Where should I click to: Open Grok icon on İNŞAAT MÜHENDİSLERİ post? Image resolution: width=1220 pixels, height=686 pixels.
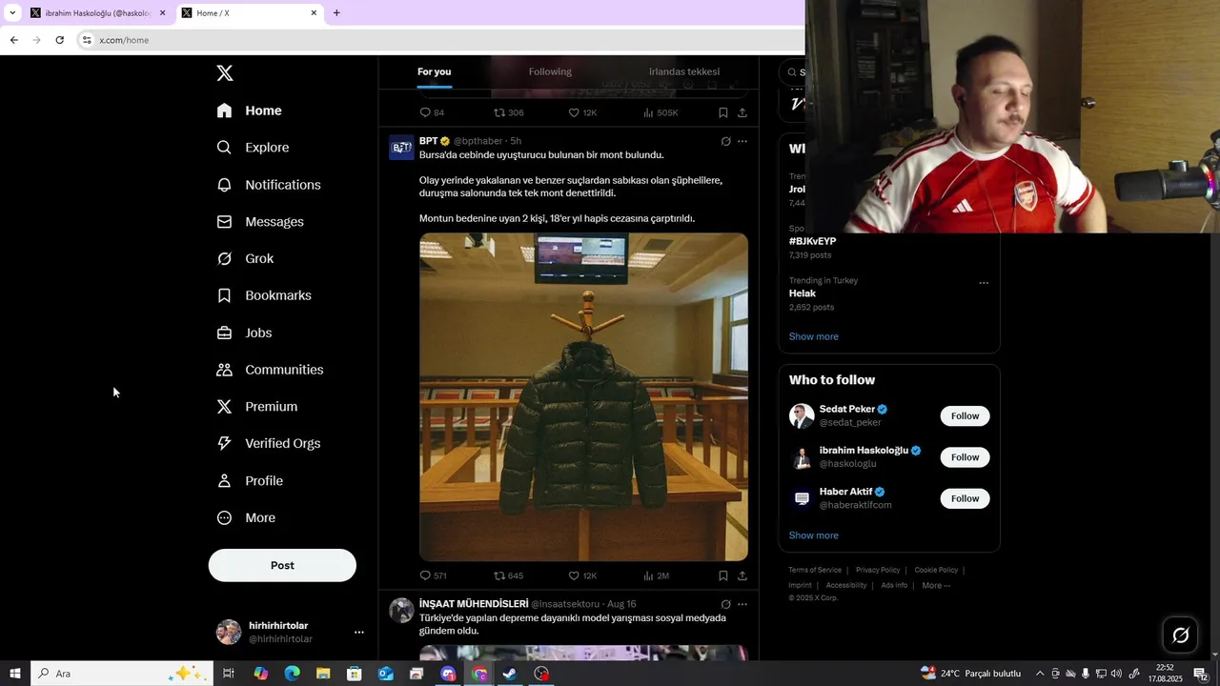pos(725,604)
